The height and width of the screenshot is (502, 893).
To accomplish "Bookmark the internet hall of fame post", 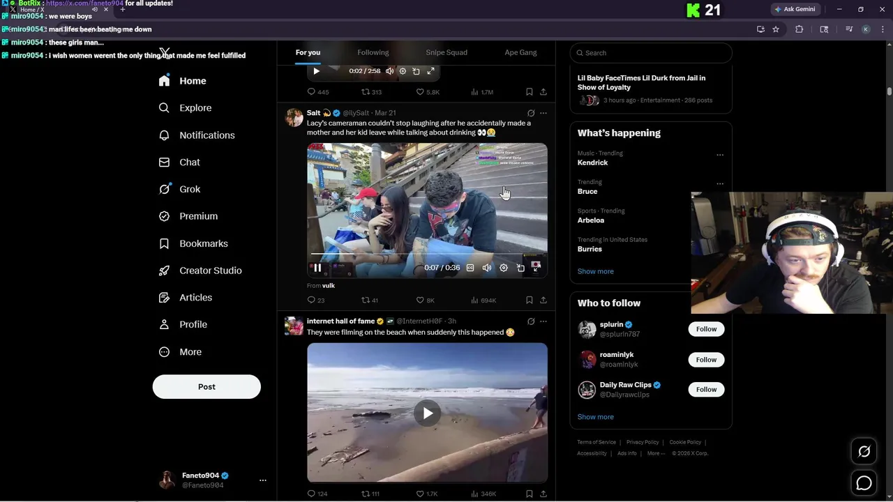I will click(x=530, y=494).
